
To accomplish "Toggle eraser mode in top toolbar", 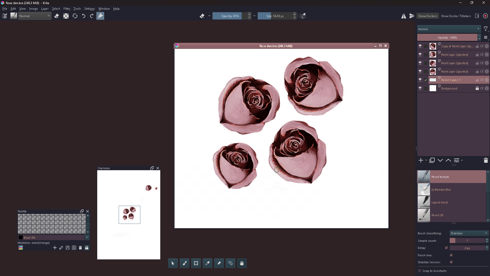I will click(x=57, y=16).
